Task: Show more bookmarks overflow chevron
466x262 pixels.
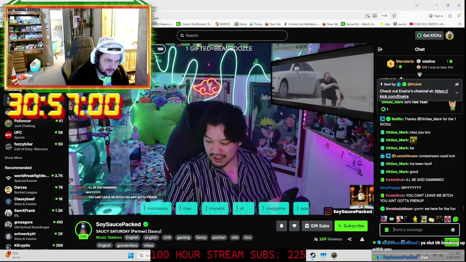Action: click(460, 24)
